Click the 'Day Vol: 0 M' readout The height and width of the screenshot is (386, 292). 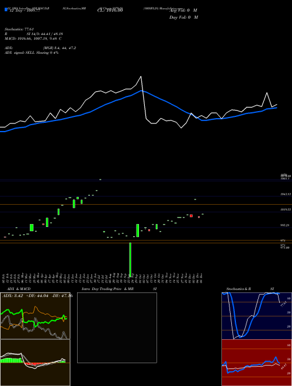click(183, 18)
